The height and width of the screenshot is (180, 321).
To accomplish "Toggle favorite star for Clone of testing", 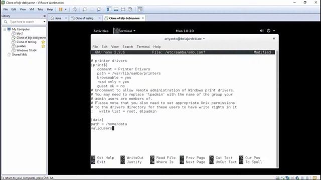I will [x=43, y=42].
